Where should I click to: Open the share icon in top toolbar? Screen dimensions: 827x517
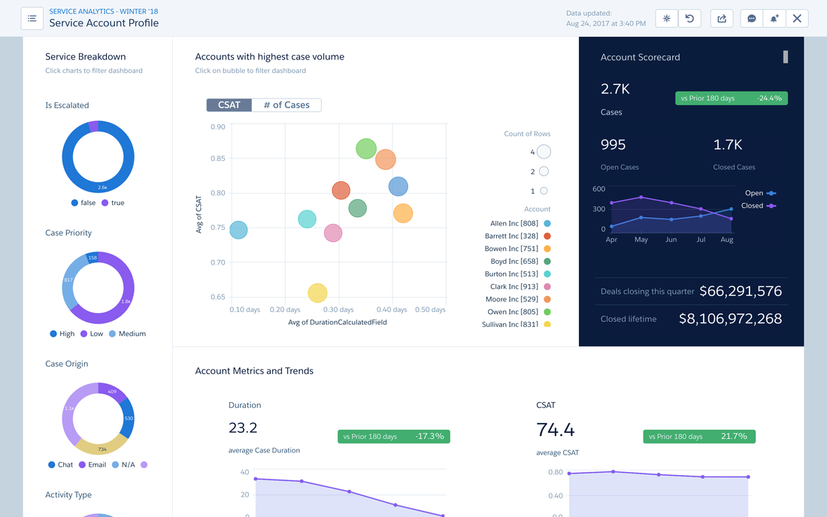722,19
